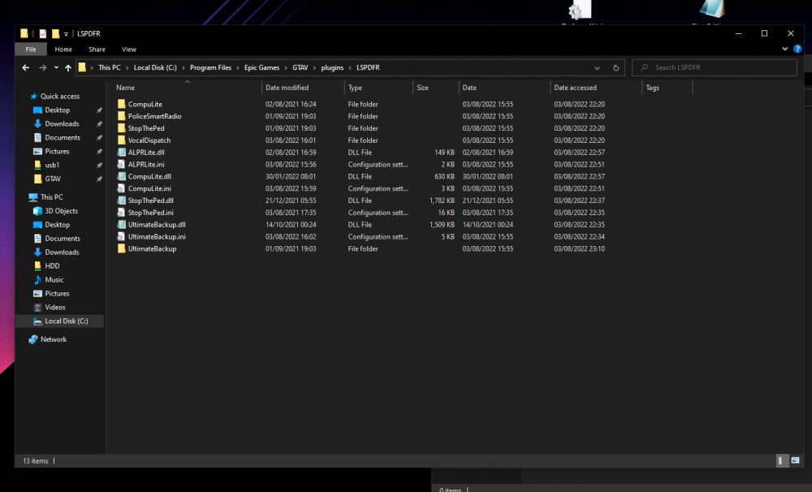812x492 pixels.
Task: Open the recent locations dropdown arrow
Action: (56, 68)
